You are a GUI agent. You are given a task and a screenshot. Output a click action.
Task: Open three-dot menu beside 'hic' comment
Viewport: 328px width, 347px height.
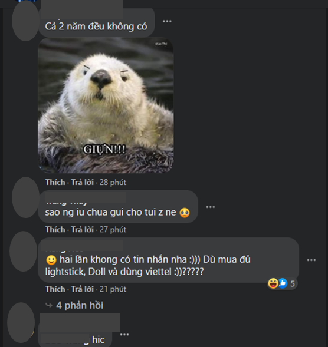click(x=124, y=335)
